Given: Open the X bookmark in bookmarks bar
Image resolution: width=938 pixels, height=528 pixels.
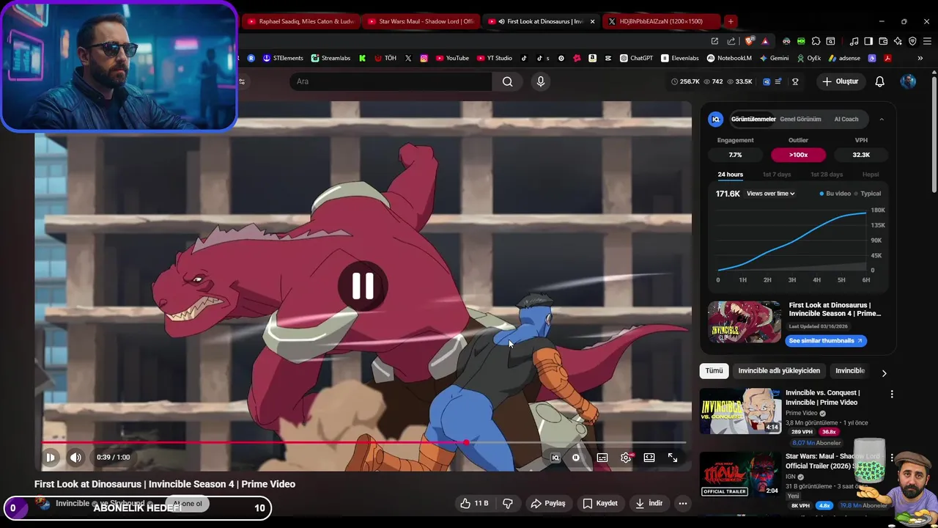Looking at the screenshot, I should 408,58.
